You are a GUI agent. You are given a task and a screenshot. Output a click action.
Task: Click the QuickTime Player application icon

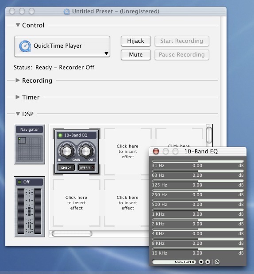tap(25, 46)
